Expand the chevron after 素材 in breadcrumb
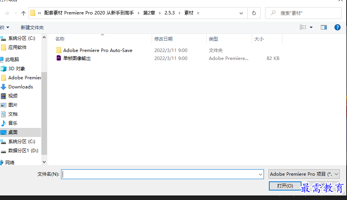The image size is (347, 200). 198,13
